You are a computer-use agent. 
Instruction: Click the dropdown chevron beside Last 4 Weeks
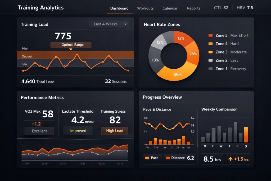point(125,24)
